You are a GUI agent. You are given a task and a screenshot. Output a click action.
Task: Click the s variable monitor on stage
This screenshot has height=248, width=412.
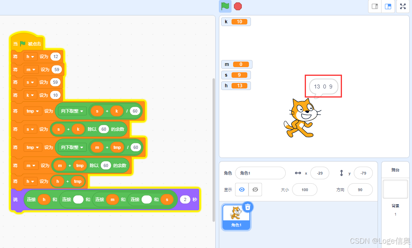click(x=236, y=75)
